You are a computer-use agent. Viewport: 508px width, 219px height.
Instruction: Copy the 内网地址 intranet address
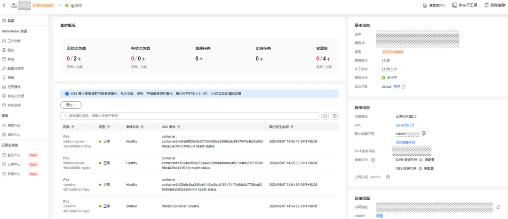click(498, 207)
